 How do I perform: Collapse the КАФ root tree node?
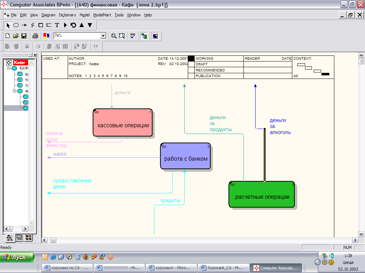(9, 68)
